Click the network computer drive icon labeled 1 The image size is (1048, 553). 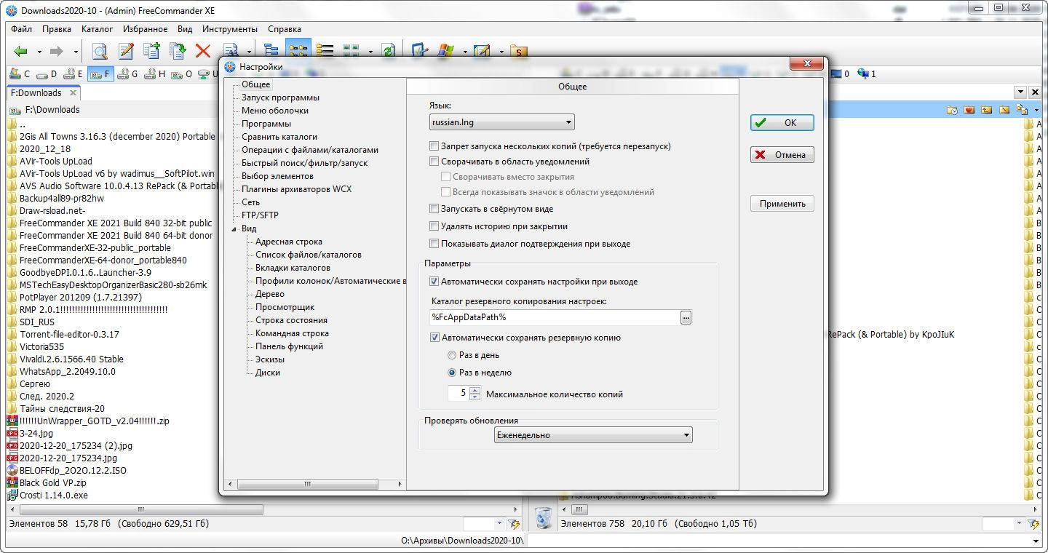(866, 73)
